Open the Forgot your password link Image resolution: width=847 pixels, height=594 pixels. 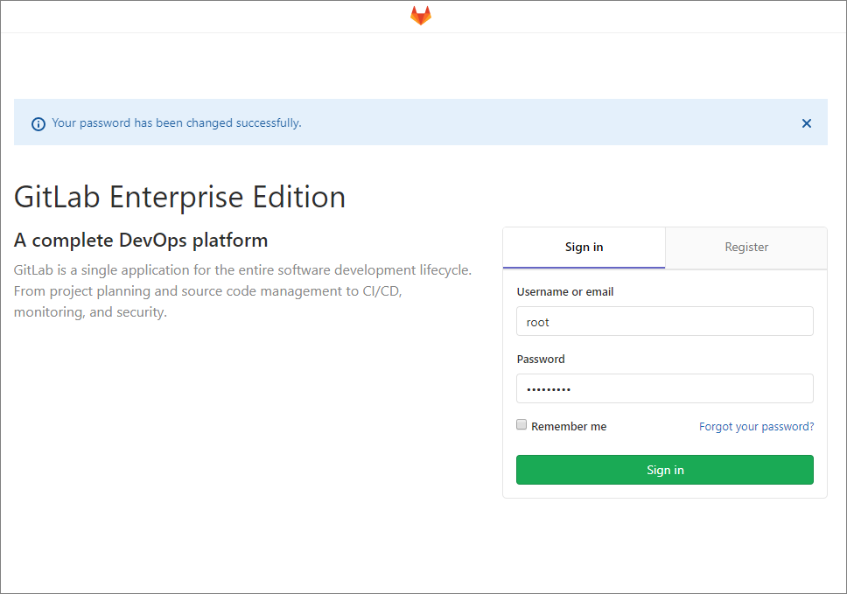[x=756, y=427]
